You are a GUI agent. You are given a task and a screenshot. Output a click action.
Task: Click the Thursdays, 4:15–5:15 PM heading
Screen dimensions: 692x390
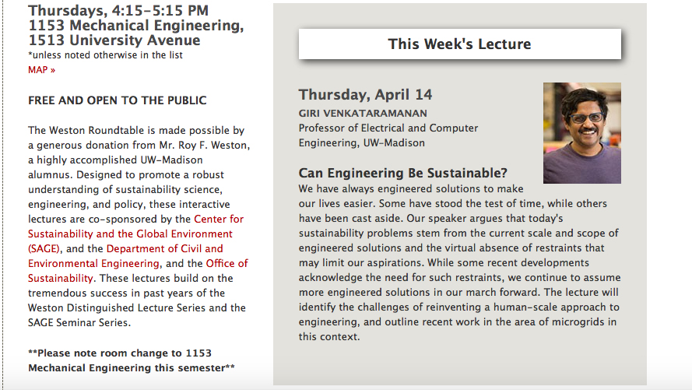[118, 11]
